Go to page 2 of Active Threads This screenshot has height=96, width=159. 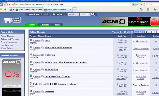149,32
